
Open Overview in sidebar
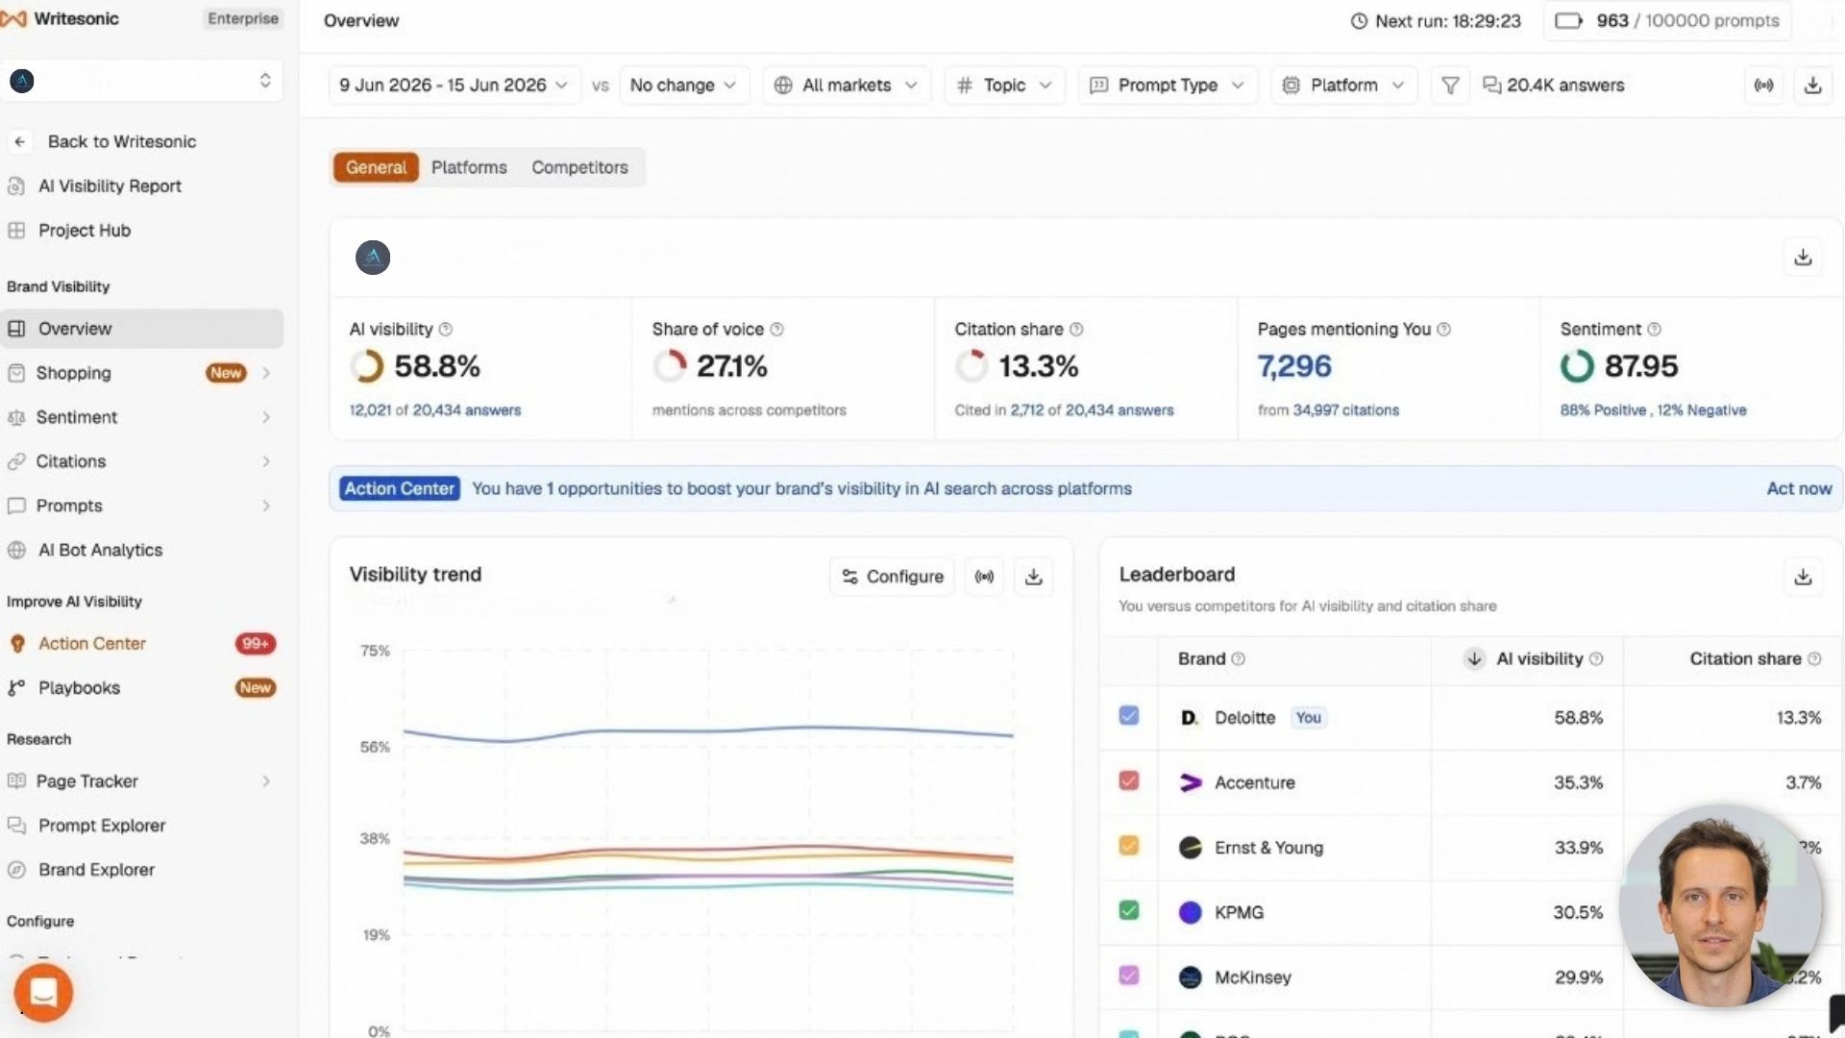(142, 329)
